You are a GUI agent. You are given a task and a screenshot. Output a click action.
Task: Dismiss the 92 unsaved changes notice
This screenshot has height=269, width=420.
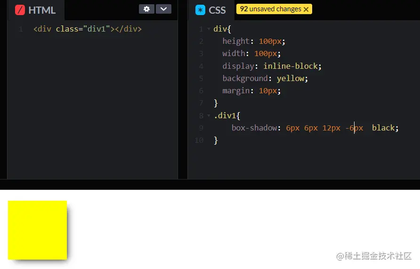point(306,9)
